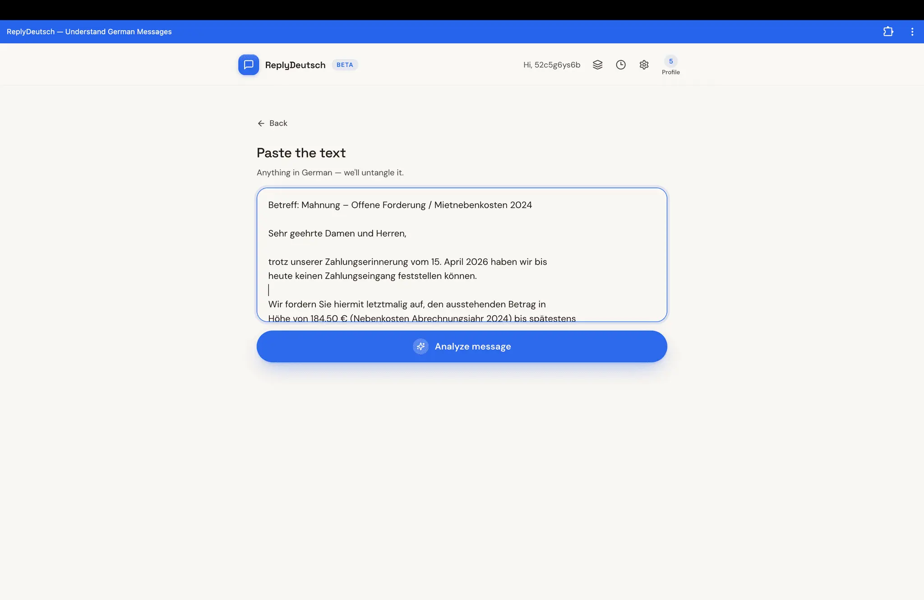Image resolution: width=924 pixels, height=600 pixels.
Task: Click the 'Sehr geehrte Damen und Herren' line
Action: (337, 233)
